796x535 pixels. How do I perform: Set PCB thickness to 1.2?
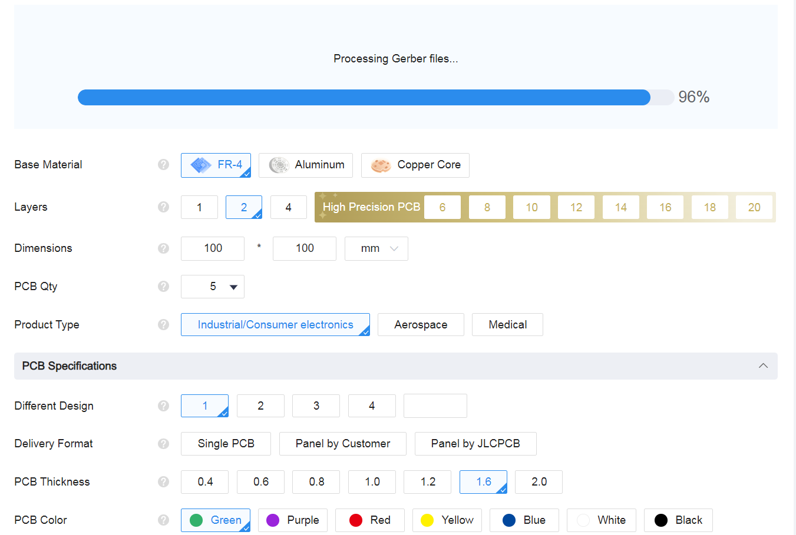tap(428, 482)
